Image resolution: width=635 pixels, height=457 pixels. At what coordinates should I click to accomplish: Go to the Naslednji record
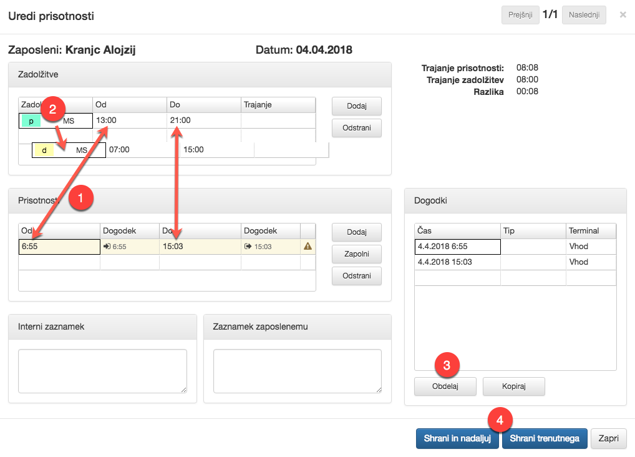click(583, 15)
